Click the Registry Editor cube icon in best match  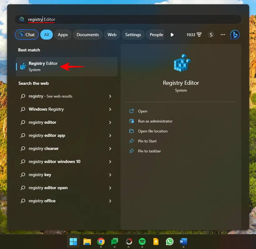pyautogui.click(x=23, y=66)
